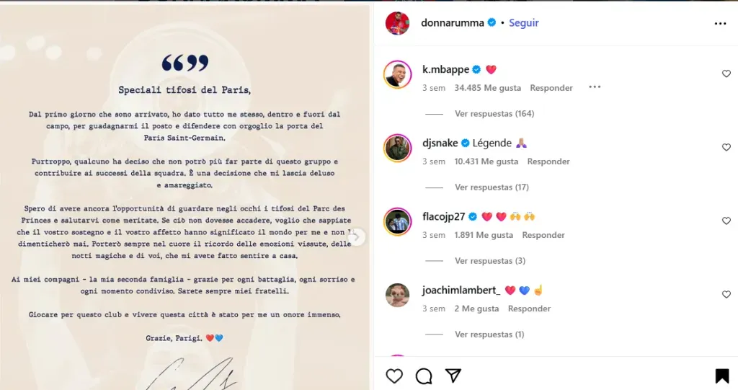Image resolution: width=738 pixels, height=390 pixels.
Task: Reply to djsnake's comment
Action: 548,161
